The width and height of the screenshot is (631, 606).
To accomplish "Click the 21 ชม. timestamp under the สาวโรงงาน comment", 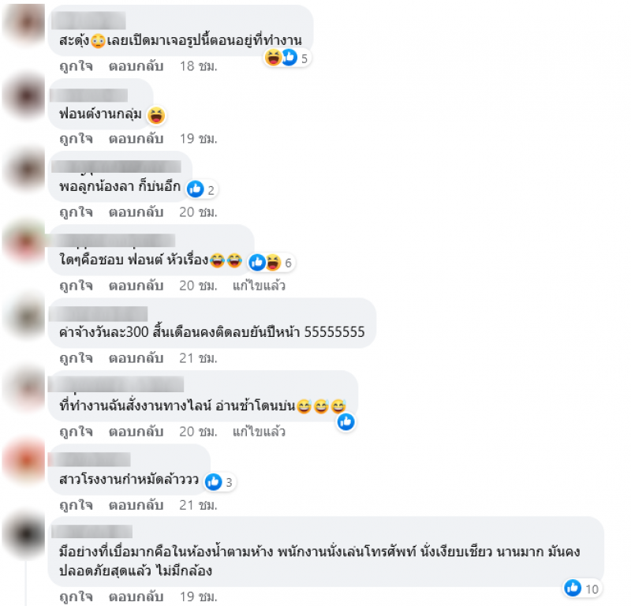I will tap(199, 504).
